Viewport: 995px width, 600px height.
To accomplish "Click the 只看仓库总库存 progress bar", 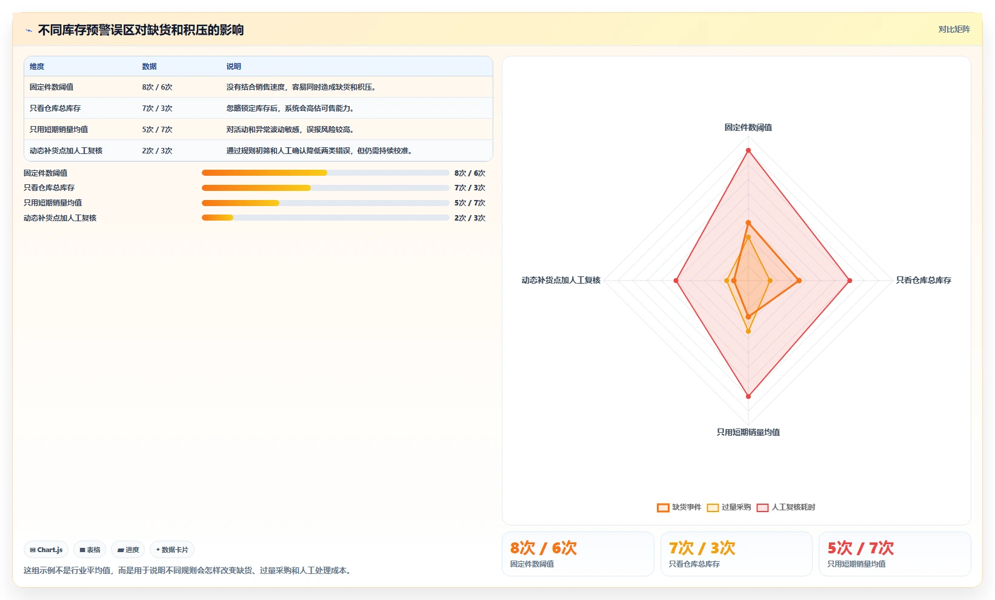I will pyautogui.click(x=325, y=188).
